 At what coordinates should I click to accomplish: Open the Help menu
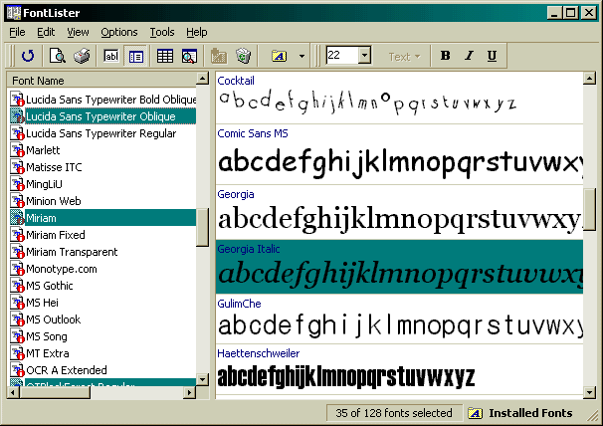(196, 32)
